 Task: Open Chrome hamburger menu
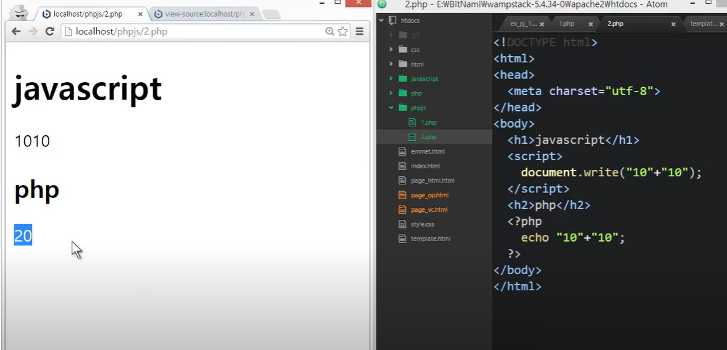tap(359, 32)
